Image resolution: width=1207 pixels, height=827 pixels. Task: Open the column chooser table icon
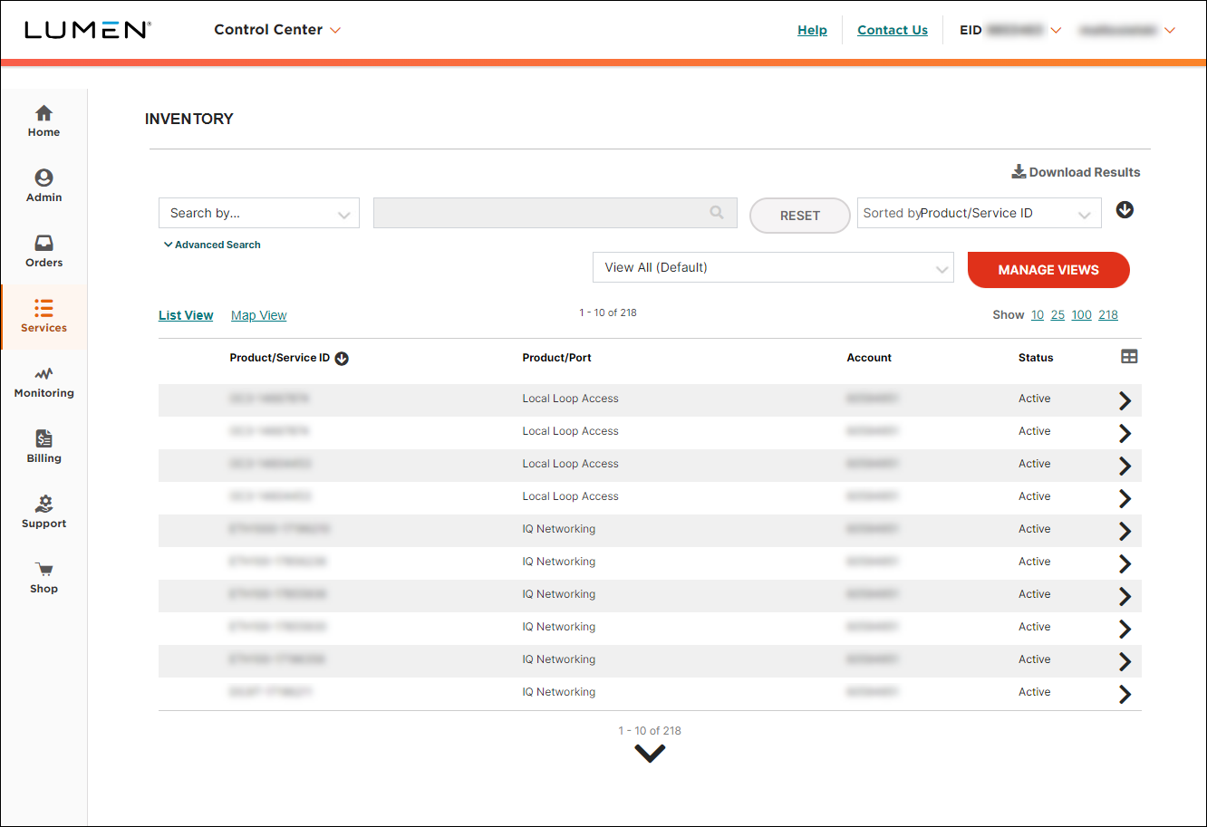1129,357
